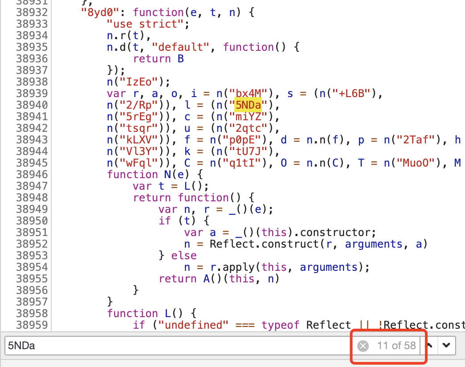
Task: Click 'return A()(this, n)' statement
Action: pos(219,279)
